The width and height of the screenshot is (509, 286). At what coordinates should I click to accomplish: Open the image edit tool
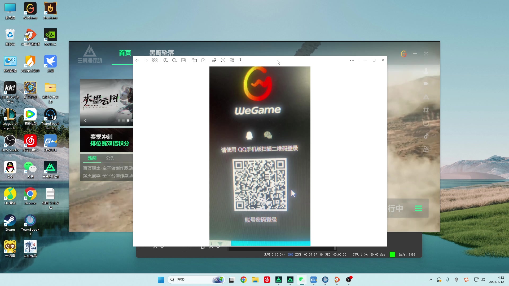pos(203,60)
